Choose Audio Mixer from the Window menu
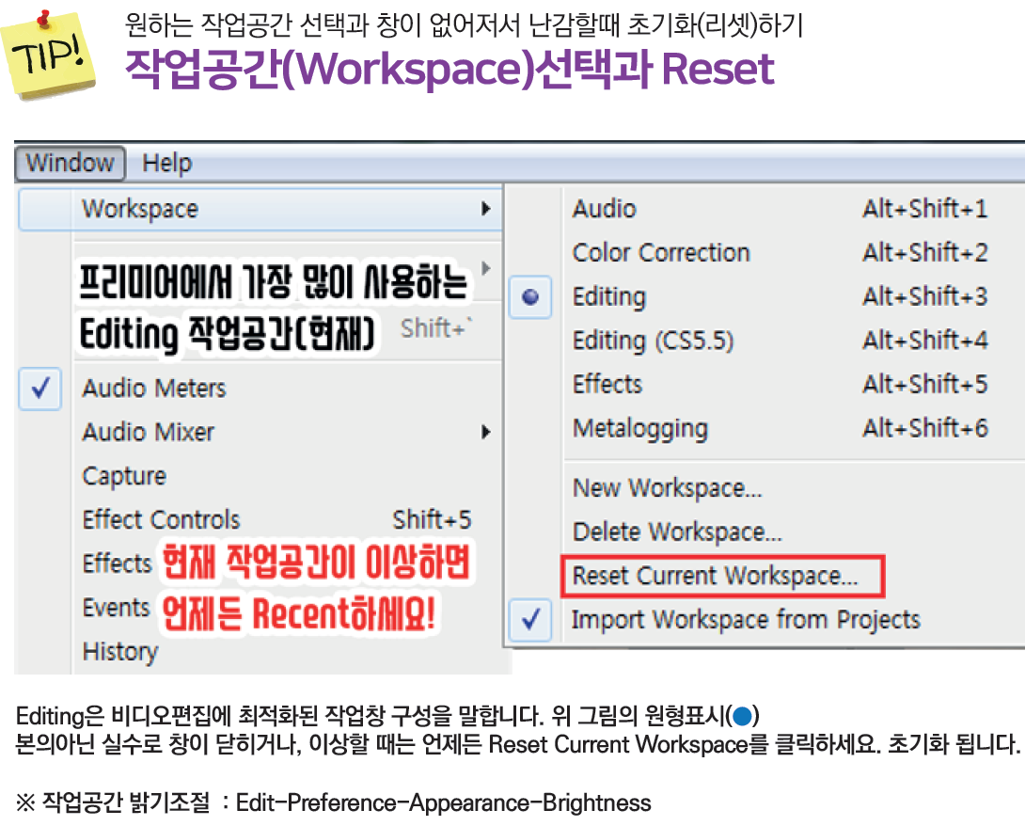The width and height of the screenshot is (1025, 826). (x=149, y=433)
